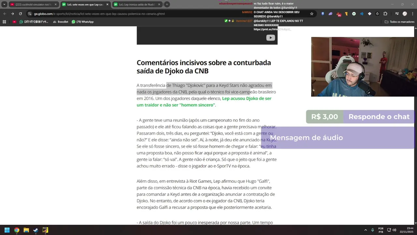Click the streamer webcam overlay
Image resolution: width=417 pixels, height=235 pixels.
(x=364, y=67)
